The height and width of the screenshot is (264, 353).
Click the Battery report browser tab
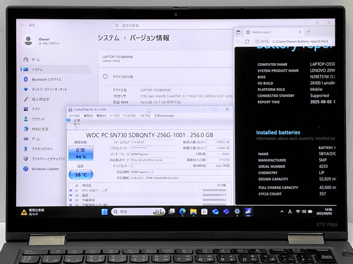coord(274,32)
